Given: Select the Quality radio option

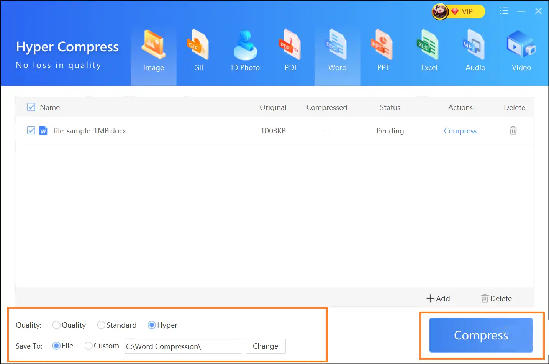Looking at the screenshot, I should tap(56, 325).
